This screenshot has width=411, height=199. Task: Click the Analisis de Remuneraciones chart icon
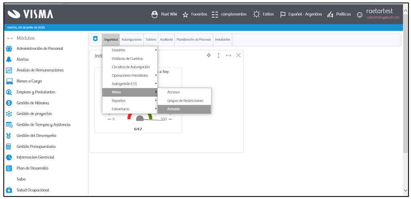(x=9, y=70)
